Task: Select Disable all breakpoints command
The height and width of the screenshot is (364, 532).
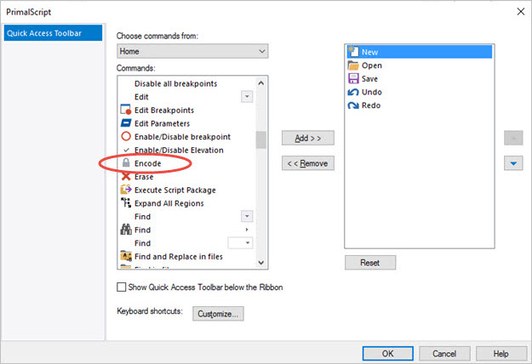Action: (x=186, y=83)
